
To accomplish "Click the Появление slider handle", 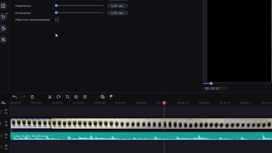I will (x=56, y=6).
